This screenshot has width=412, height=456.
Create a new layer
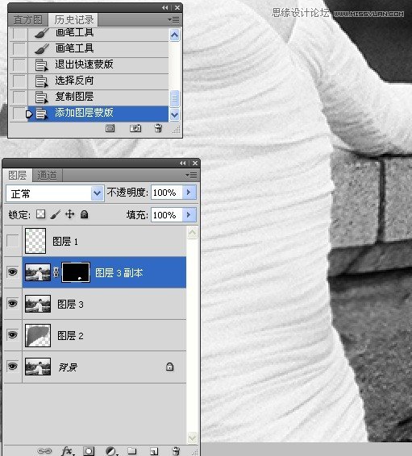pyautogui.click(x=154, y=451)
